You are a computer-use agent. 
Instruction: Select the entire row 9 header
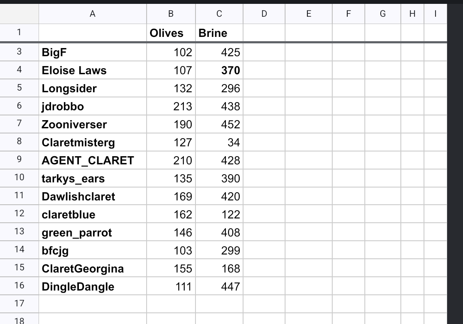point(19,160)
